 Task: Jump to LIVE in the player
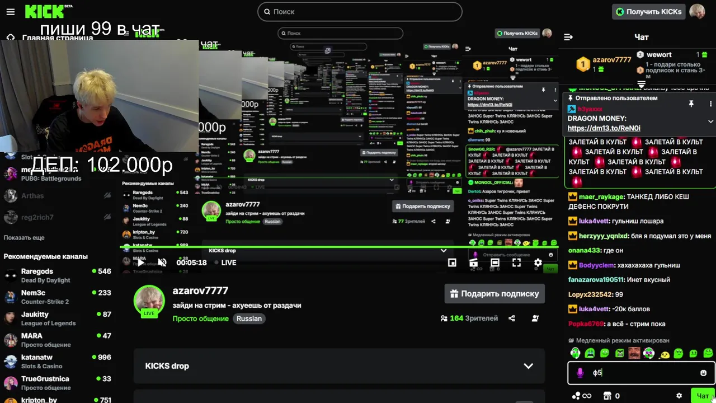(x=225, y=263)
